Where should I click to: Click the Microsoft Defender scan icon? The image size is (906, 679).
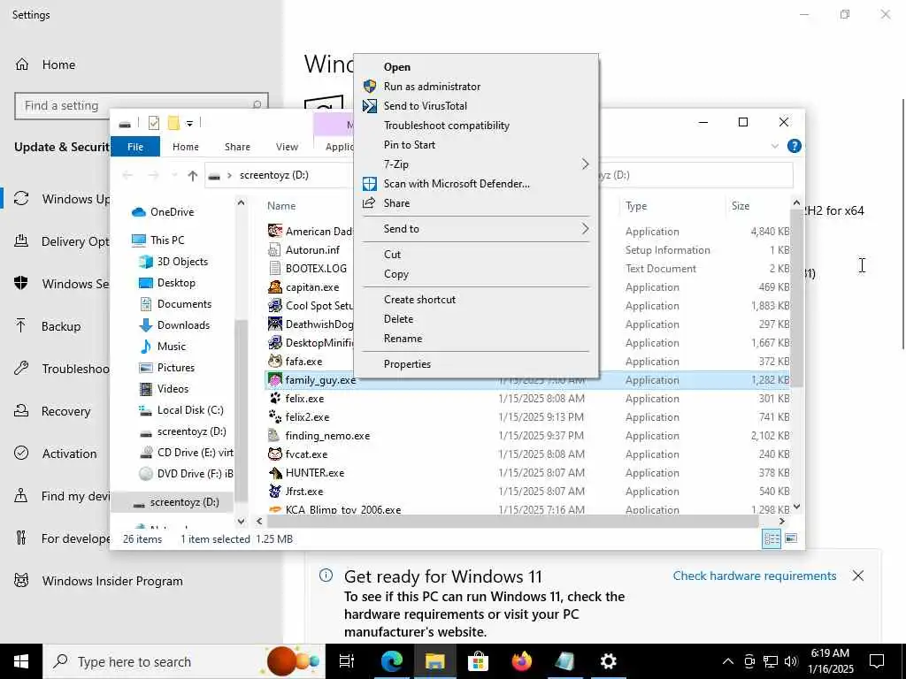pos(370,184)
